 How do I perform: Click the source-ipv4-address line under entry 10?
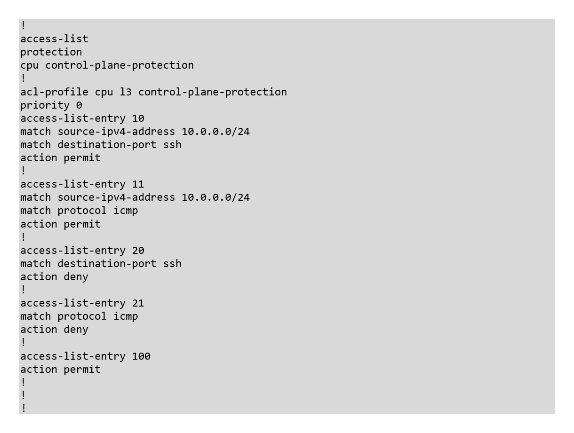pos(135,131)
